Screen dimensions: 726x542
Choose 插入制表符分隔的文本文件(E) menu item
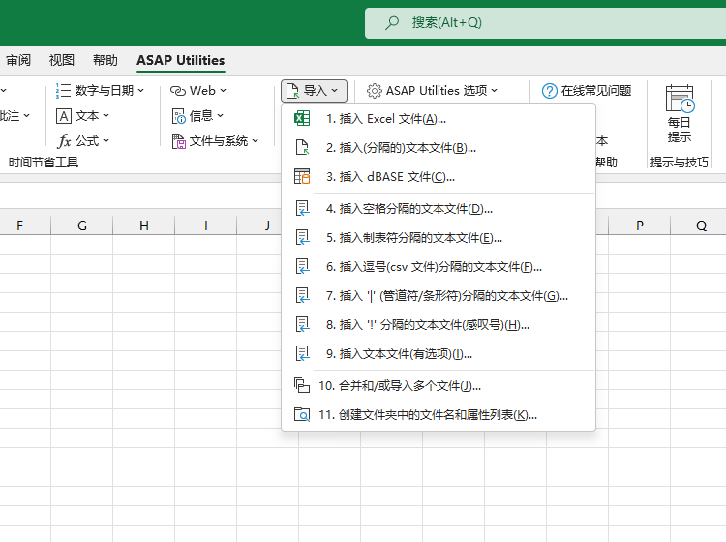(x=438, y=238)
